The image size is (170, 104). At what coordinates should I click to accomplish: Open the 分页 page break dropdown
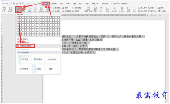[x=4, y=9]
